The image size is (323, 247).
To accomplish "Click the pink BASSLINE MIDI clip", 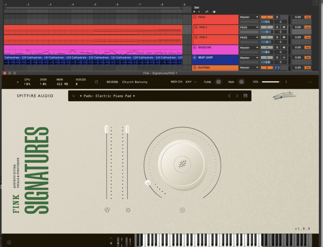I will pos(93,50).
